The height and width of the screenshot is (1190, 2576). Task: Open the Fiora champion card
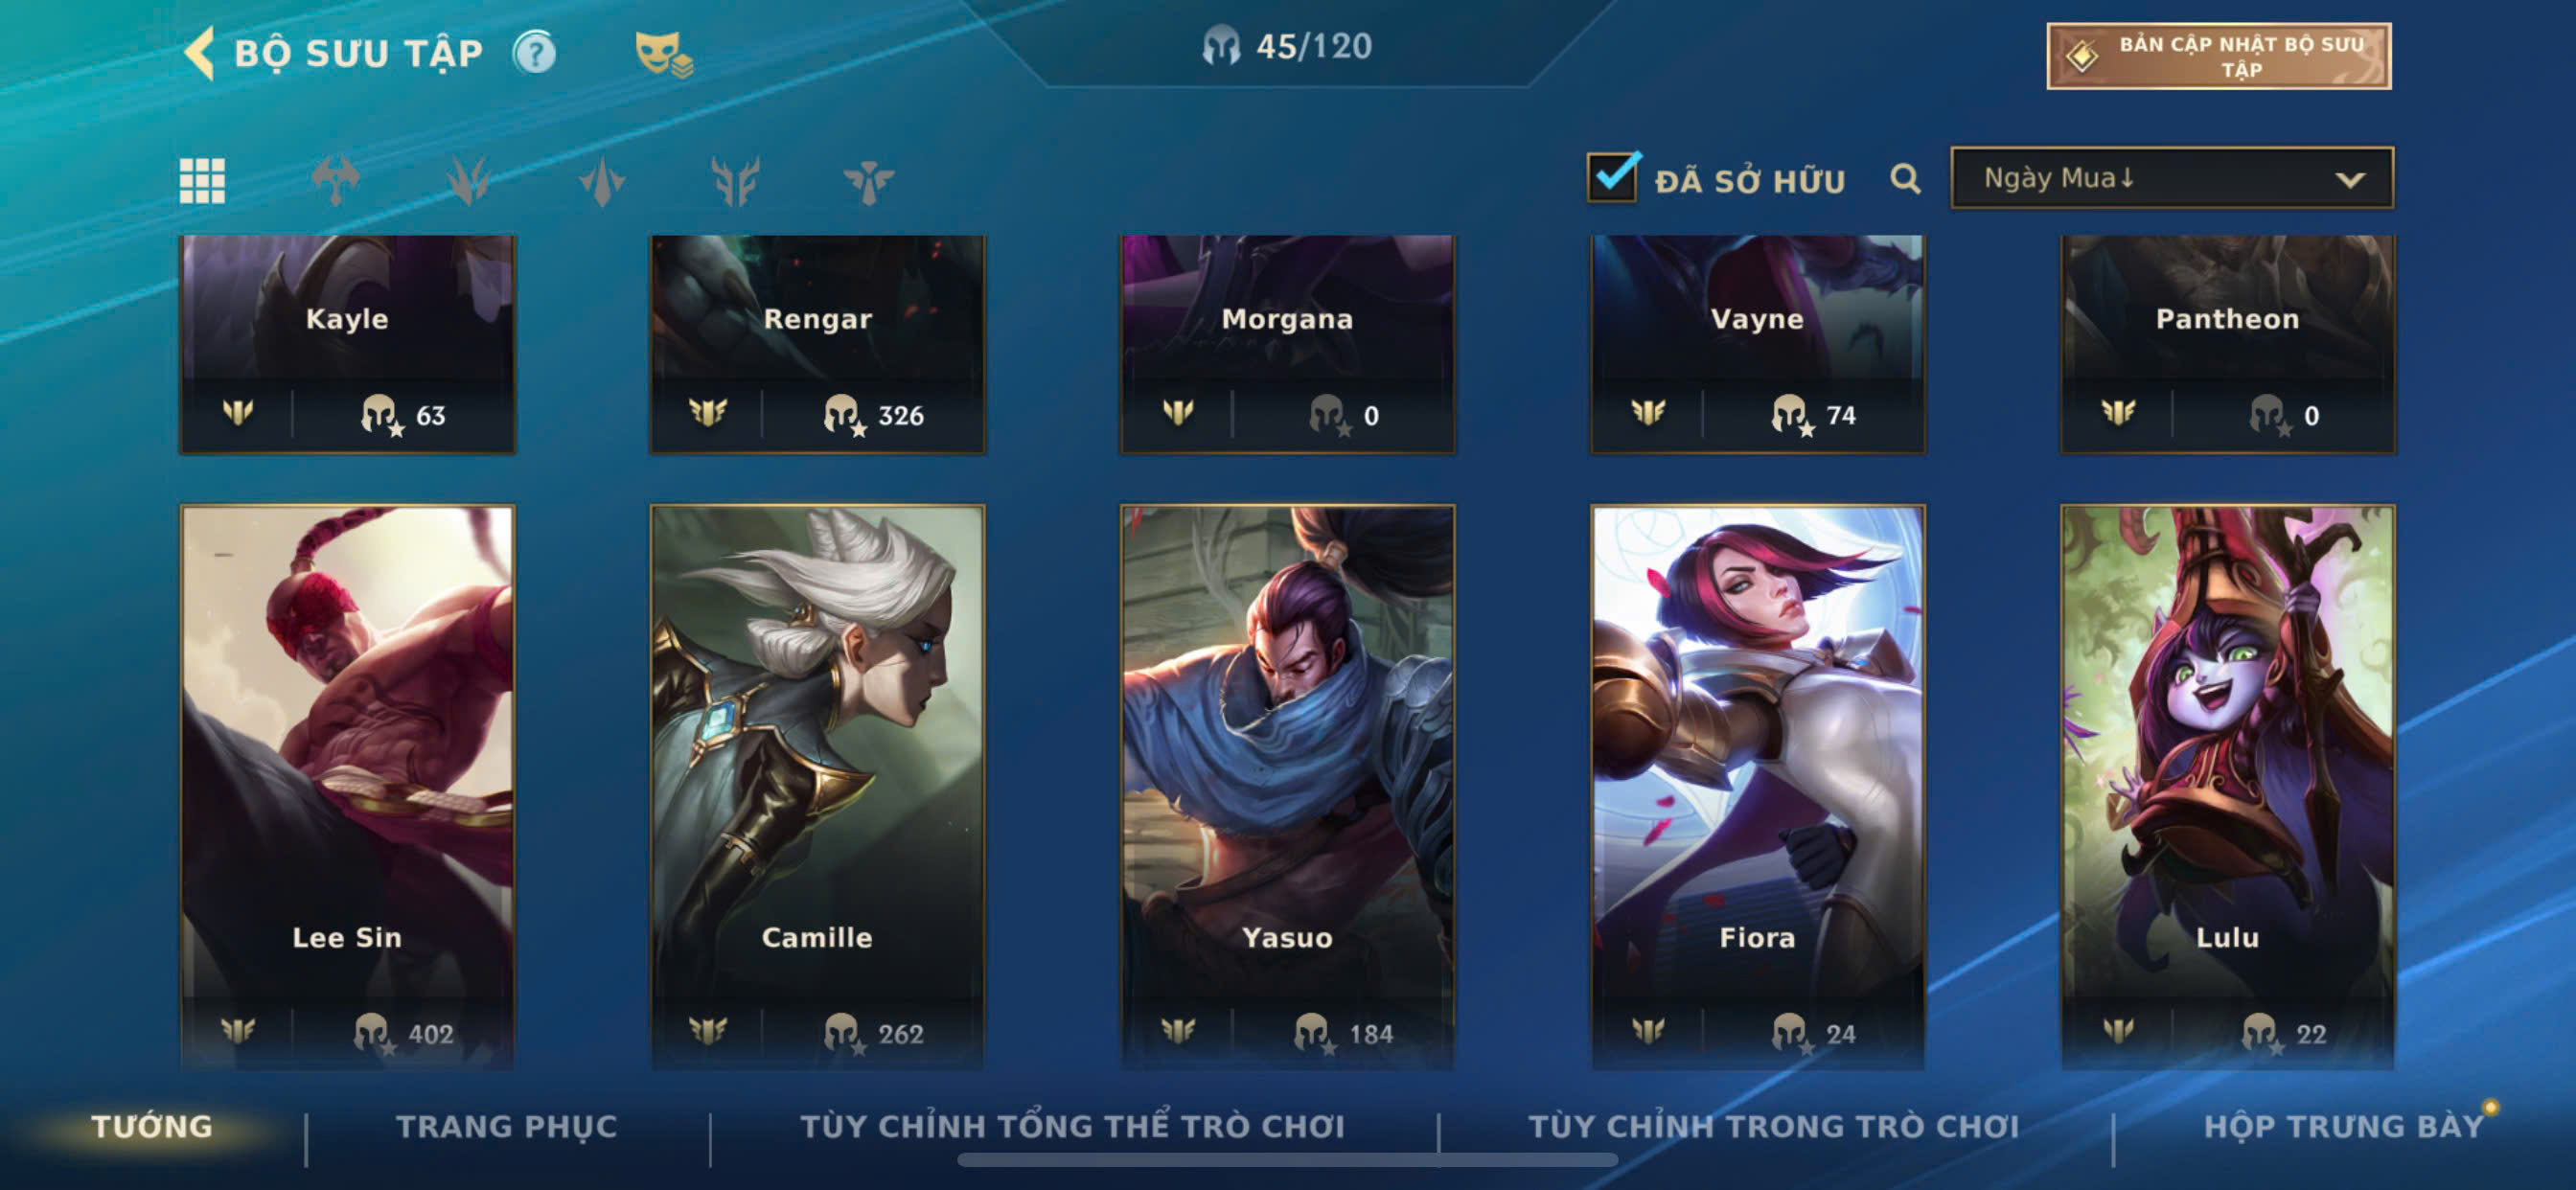[x=1757, y=787]
